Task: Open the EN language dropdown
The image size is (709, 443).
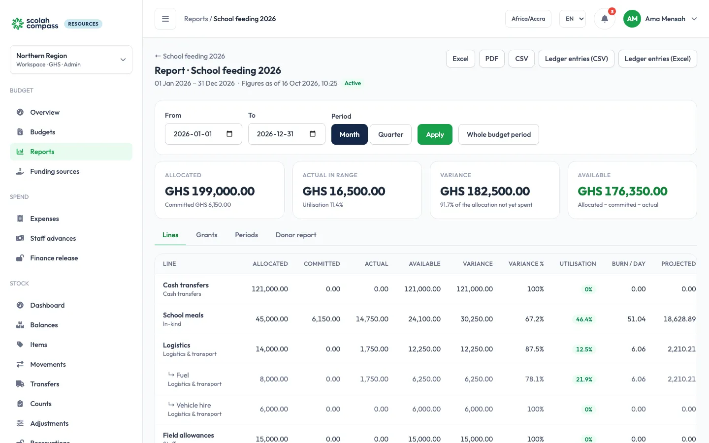Action: tap(573, 19)
